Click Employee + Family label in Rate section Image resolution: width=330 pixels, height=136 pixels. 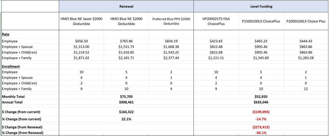pos(17,58)
